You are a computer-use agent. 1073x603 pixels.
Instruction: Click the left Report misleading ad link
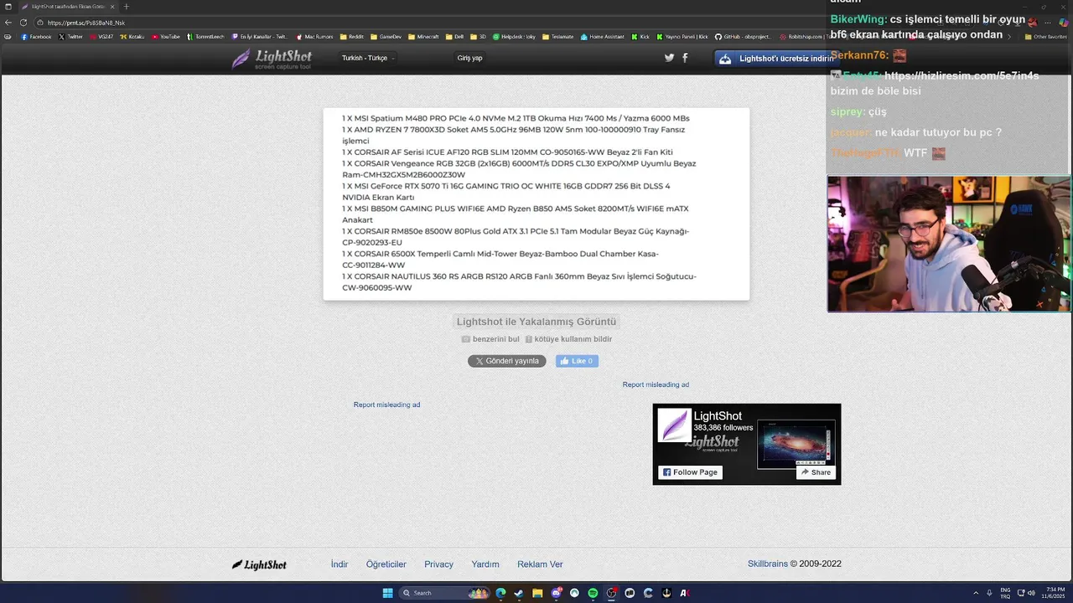coord(386,405)
